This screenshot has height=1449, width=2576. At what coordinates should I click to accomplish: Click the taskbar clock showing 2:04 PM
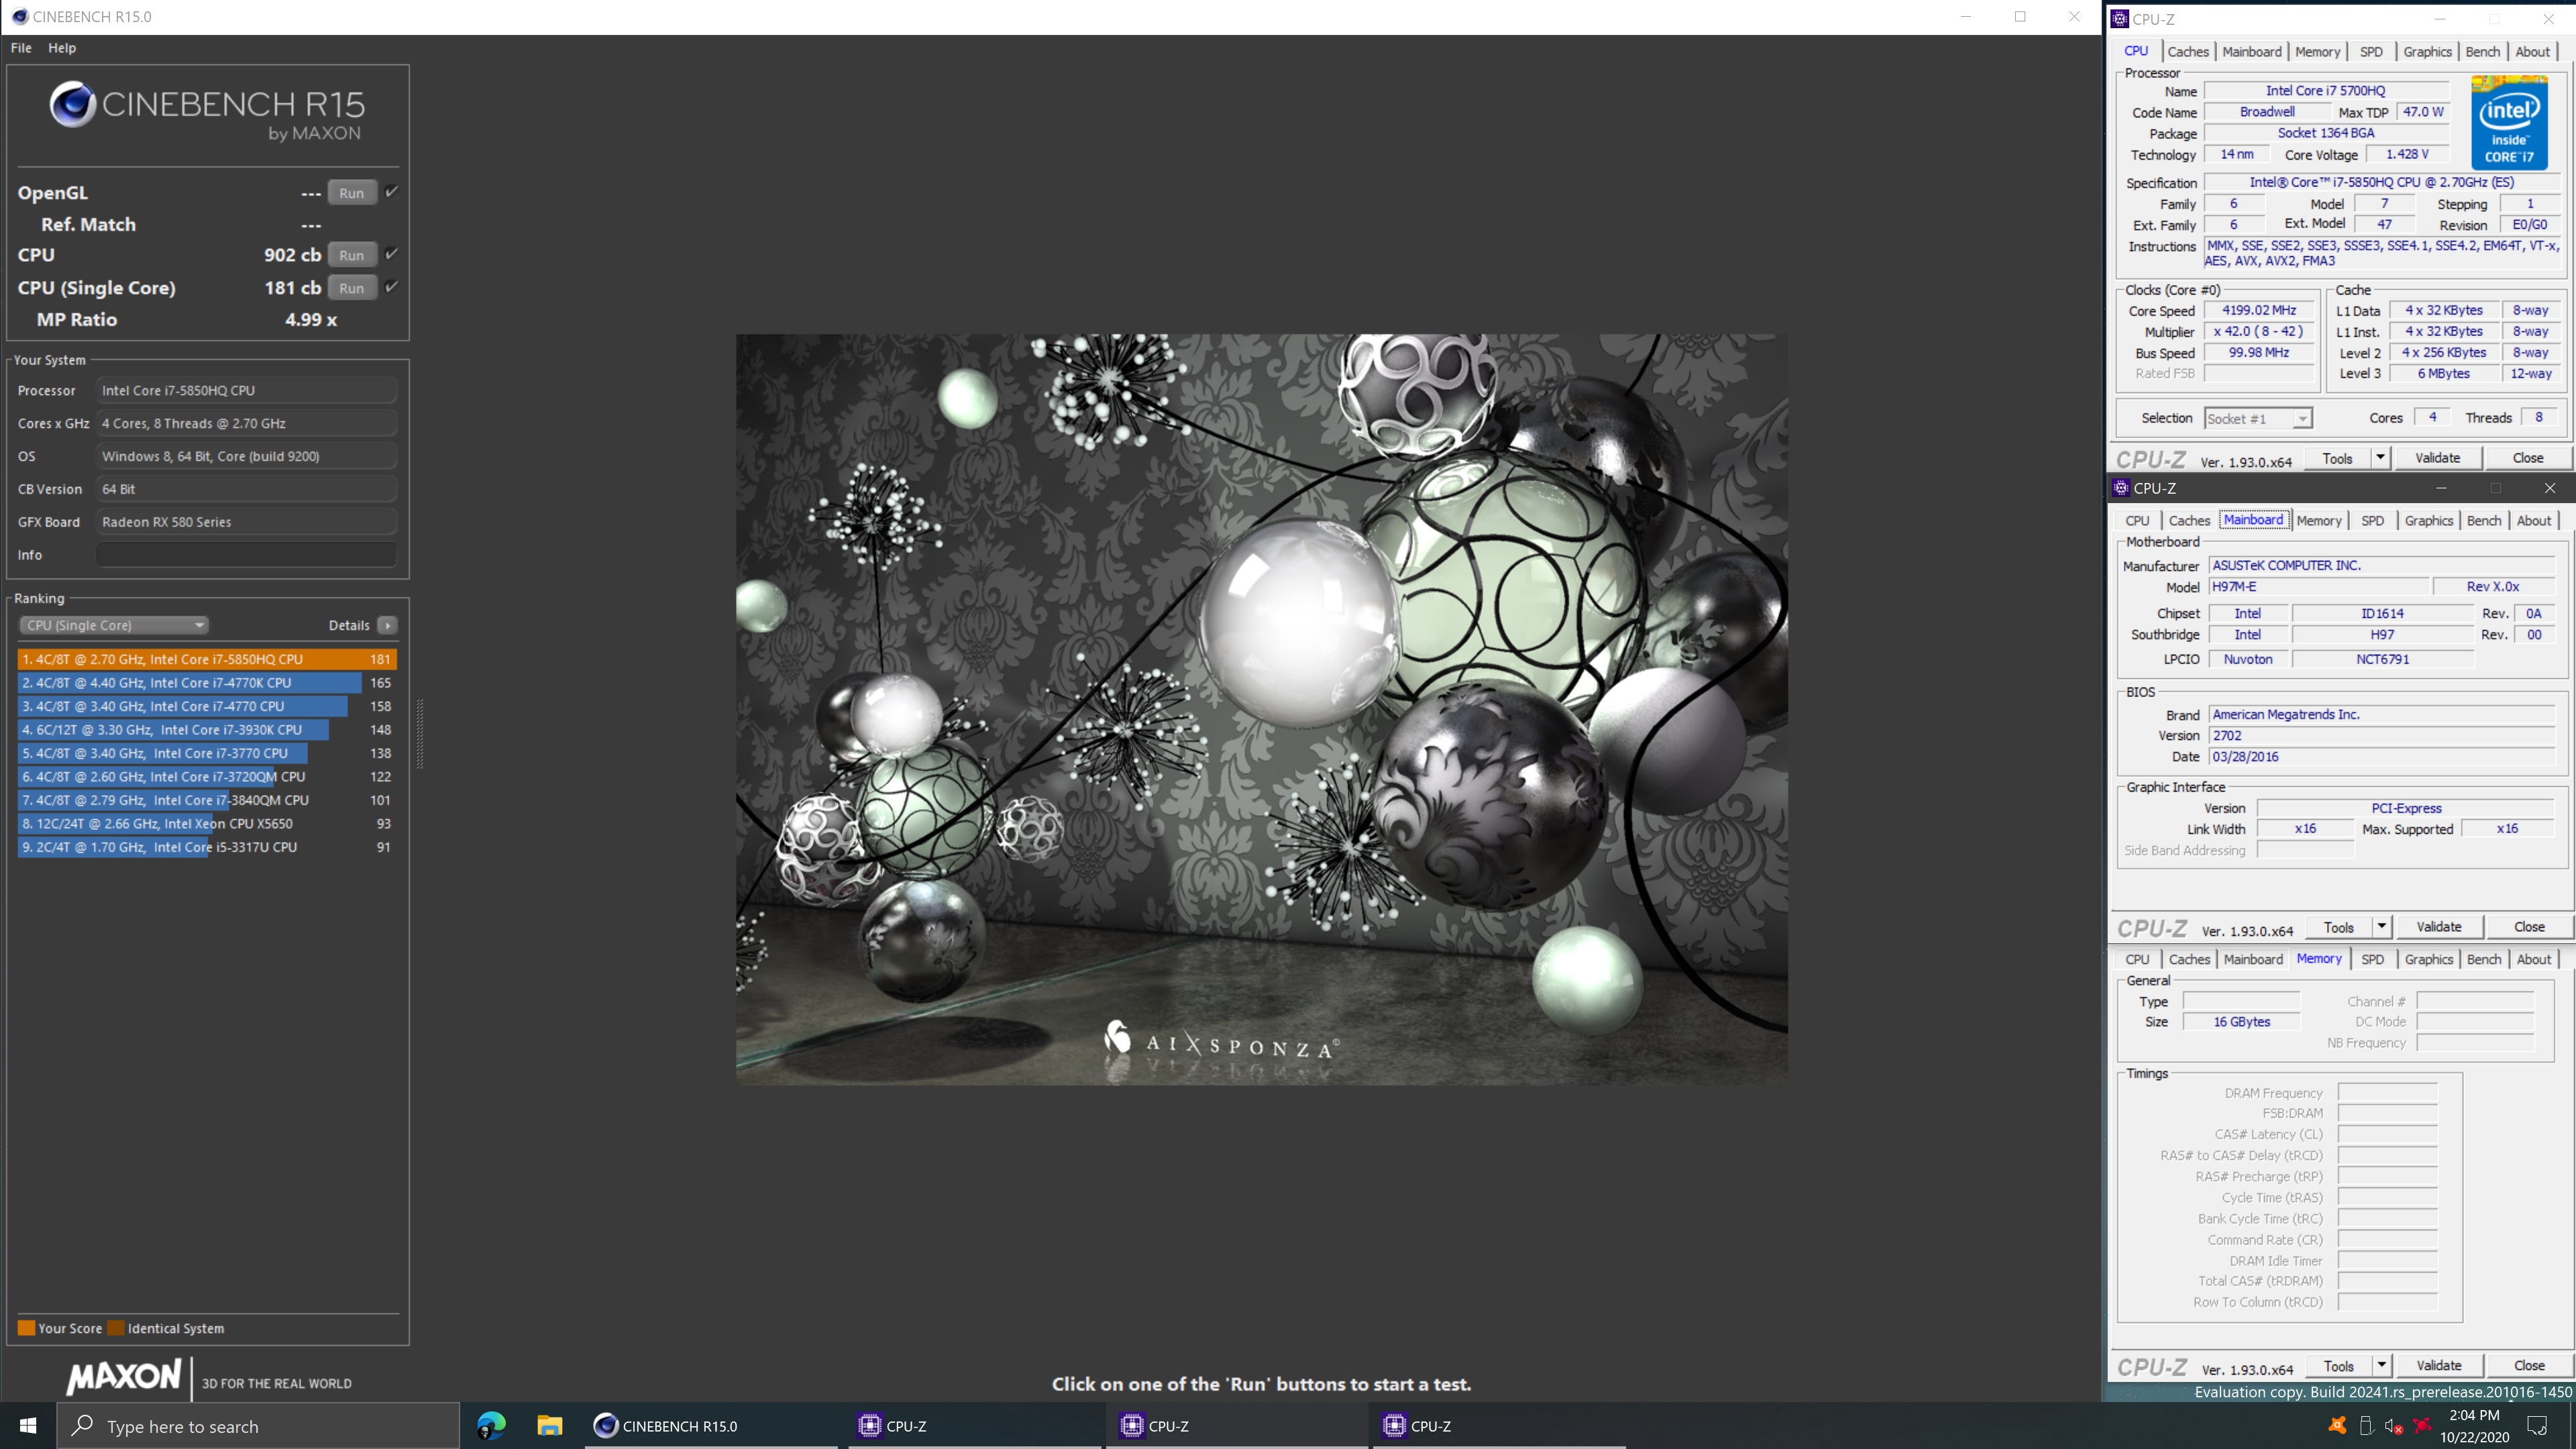pyautogui.click(x=2474, y=1426)
